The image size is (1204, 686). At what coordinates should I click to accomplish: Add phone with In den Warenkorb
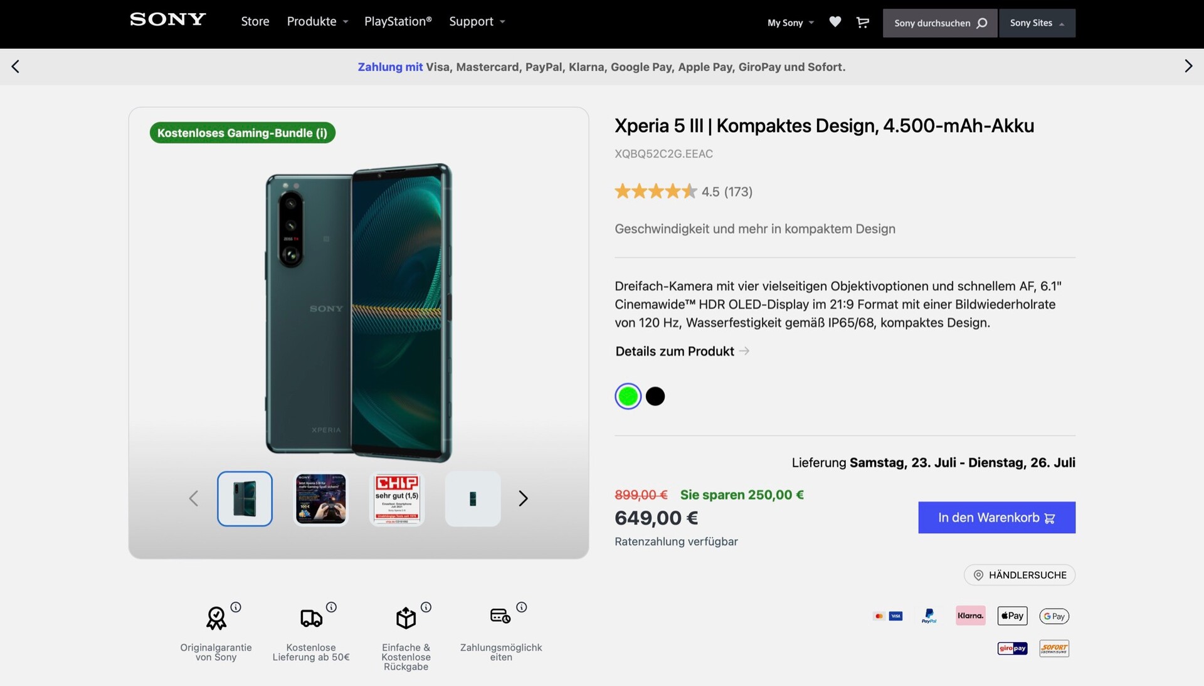point(996,517)
